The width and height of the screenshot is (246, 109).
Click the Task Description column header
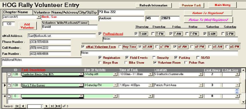point(33,70)
